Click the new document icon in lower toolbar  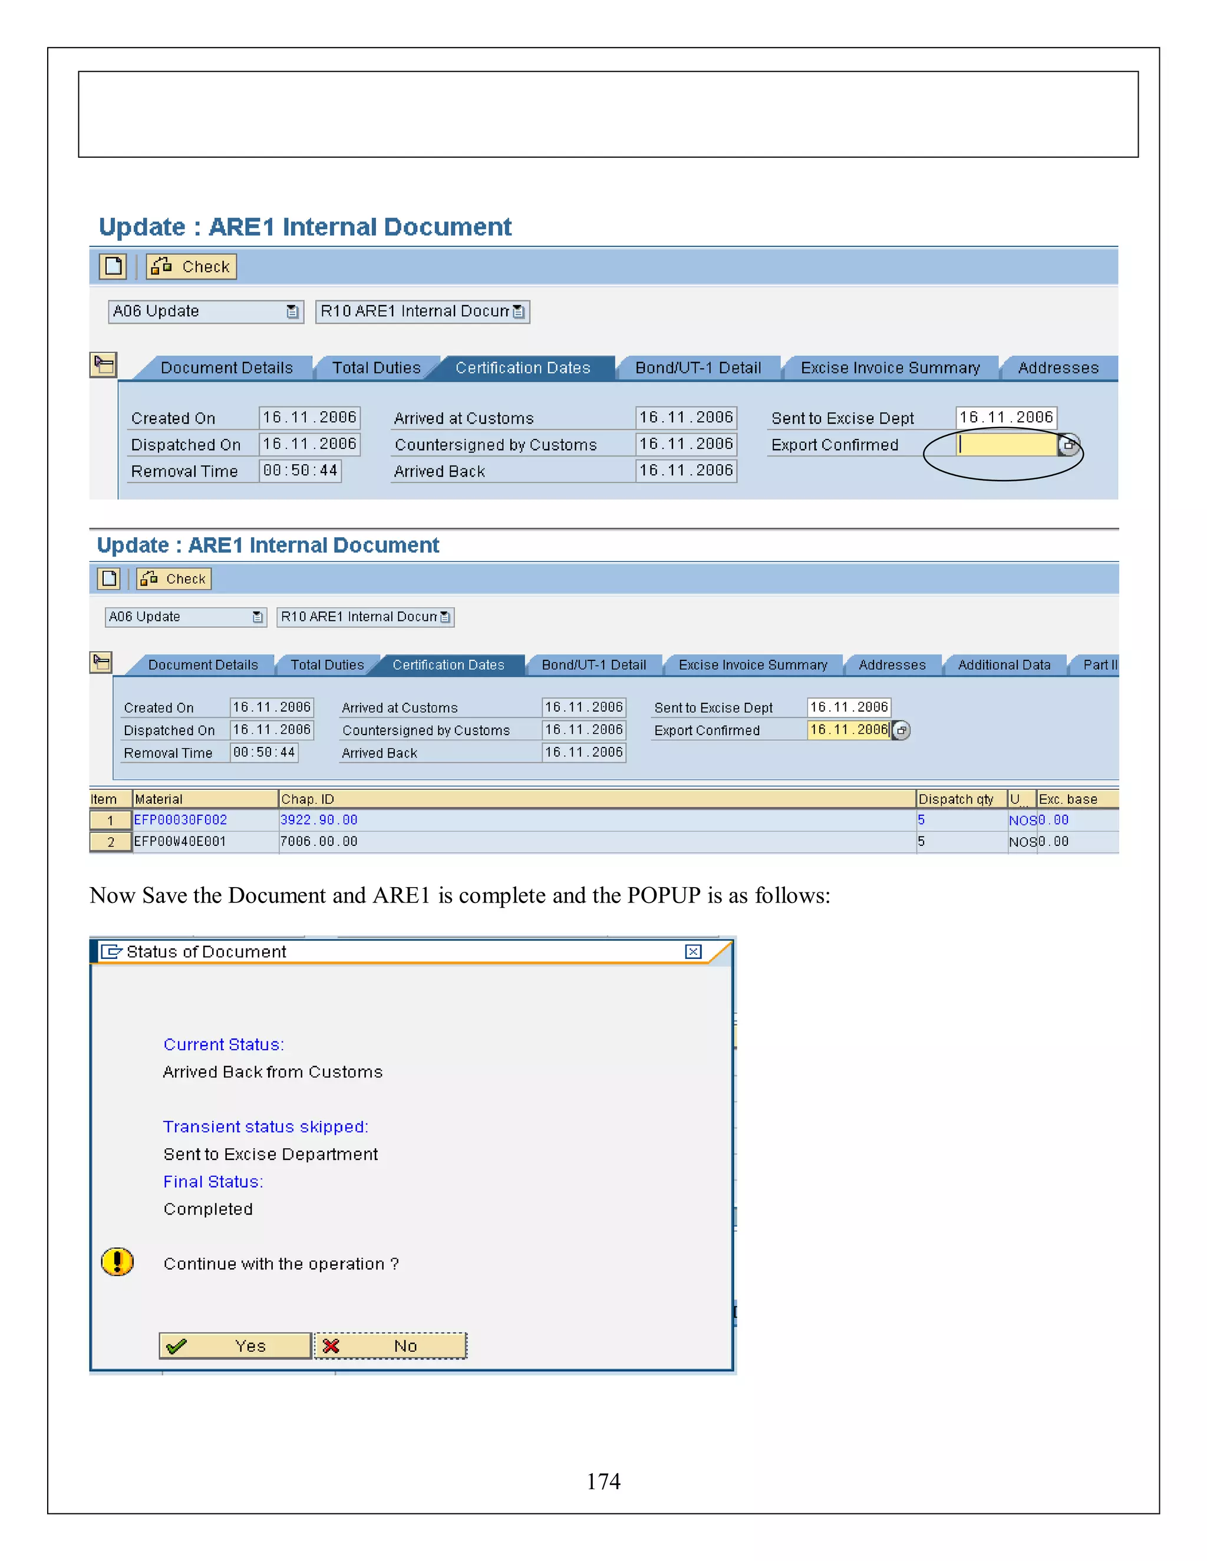coord(108,578)
